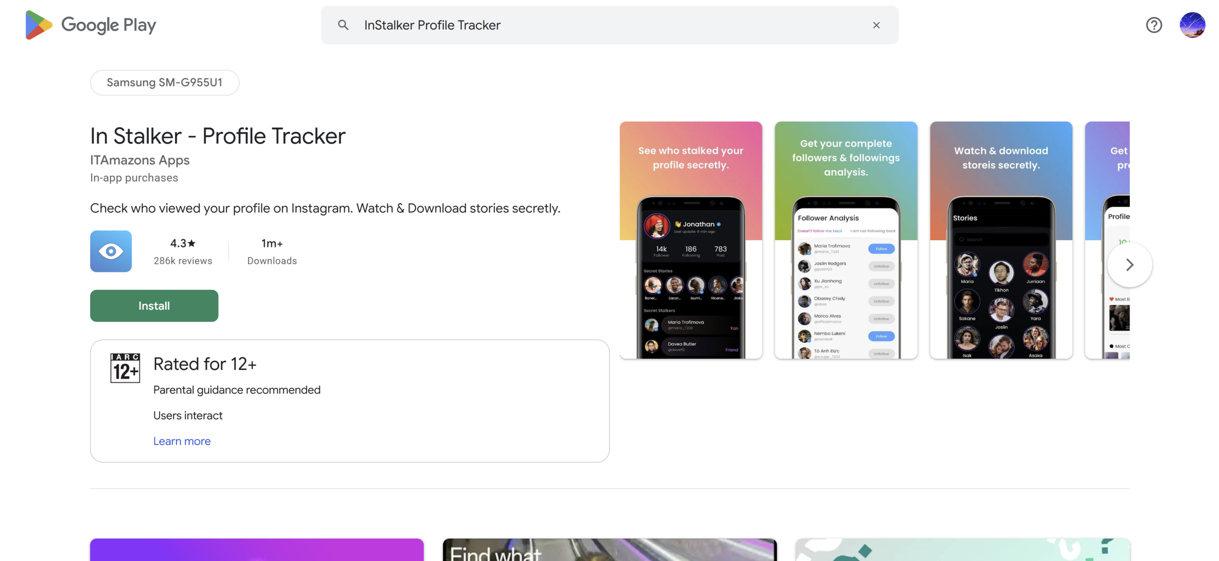Screen dimensions: 1219x561
Task: Click the Google Play logo
Action: (x=90, y=25)
